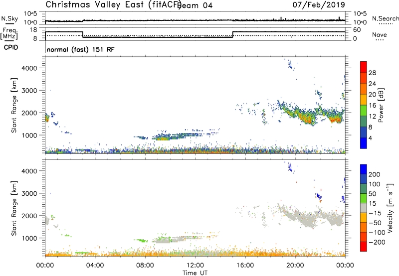Click the 'CPID' label

11,47
